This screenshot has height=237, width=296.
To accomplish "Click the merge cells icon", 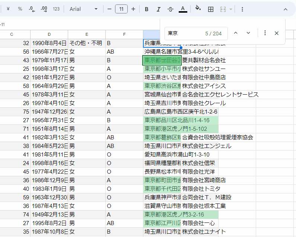I will (223, 9).
